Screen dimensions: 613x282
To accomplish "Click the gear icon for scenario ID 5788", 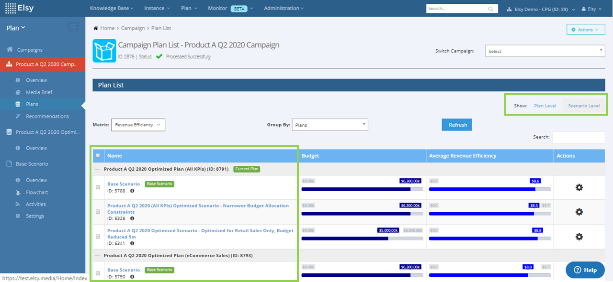I will point(579,187).
